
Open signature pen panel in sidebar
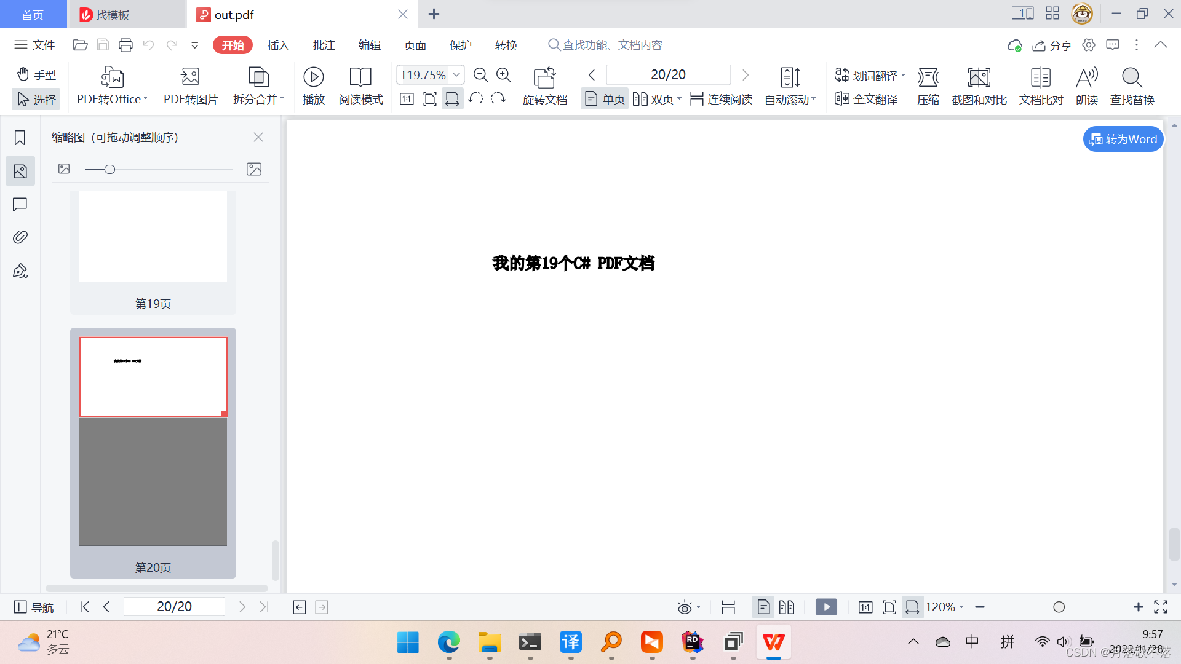pyautogui.click(x=20, y=271)
